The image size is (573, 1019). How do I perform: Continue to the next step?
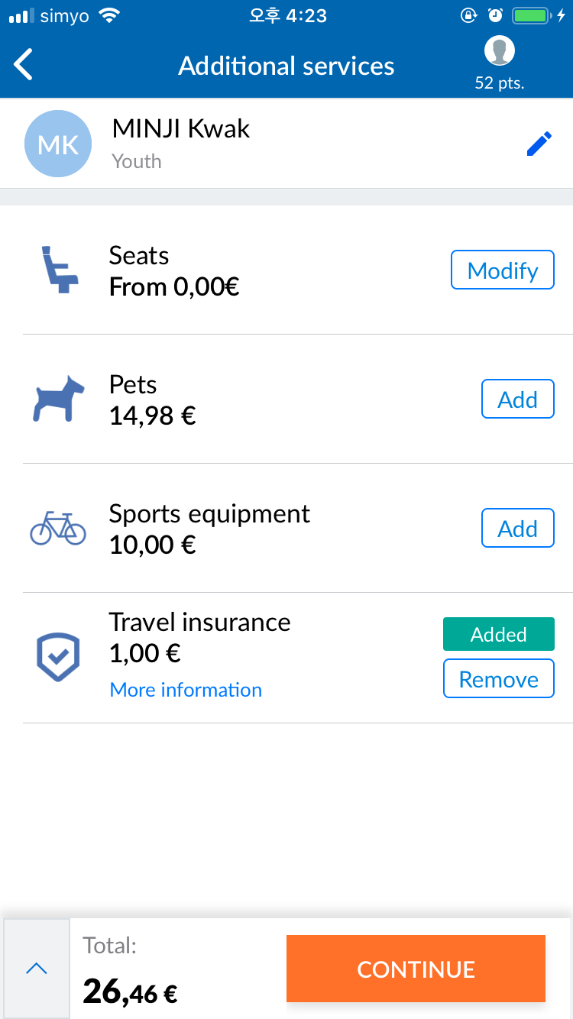(416, 969)
